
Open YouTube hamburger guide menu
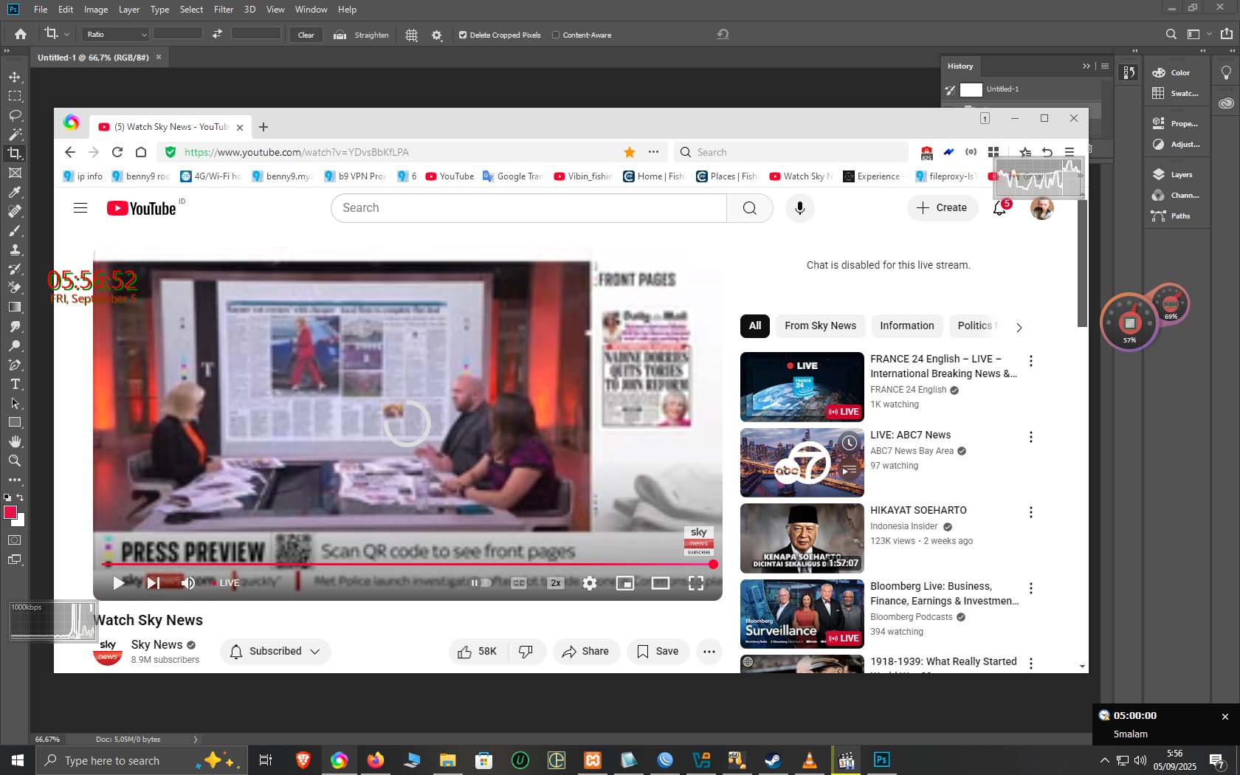(x=80, y=208)
